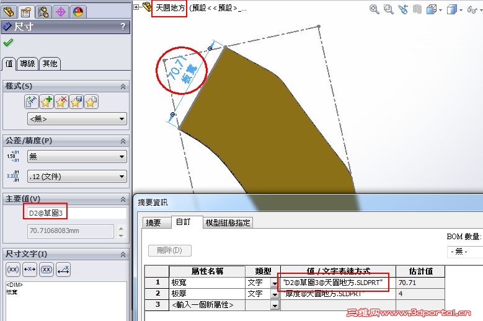
Task: Zoom to fit in the view toolbar
Action: 374,9
